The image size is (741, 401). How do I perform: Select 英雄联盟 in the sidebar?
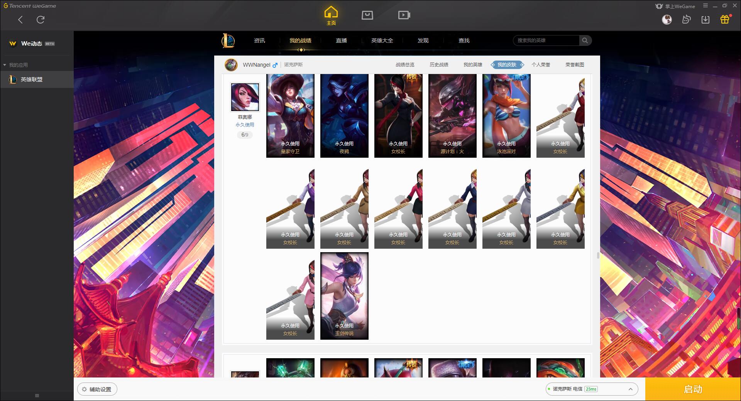(x=37, y=79)
